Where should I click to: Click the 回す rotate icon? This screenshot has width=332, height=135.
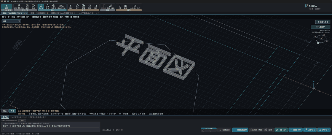90,6
